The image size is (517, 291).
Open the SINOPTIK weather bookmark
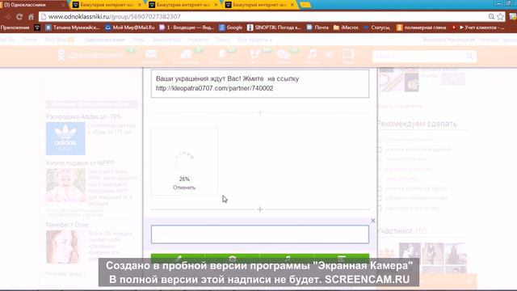(275, 27)
